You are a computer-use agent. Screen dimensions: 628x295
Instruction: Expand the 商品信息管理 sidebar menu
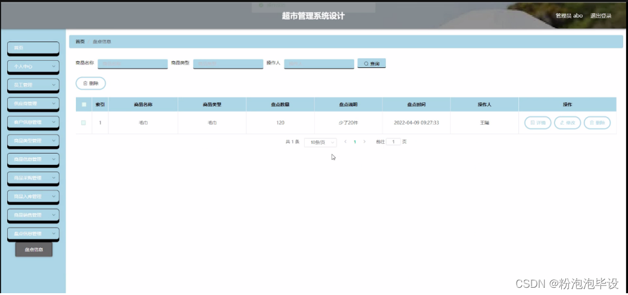coord(33,160)
